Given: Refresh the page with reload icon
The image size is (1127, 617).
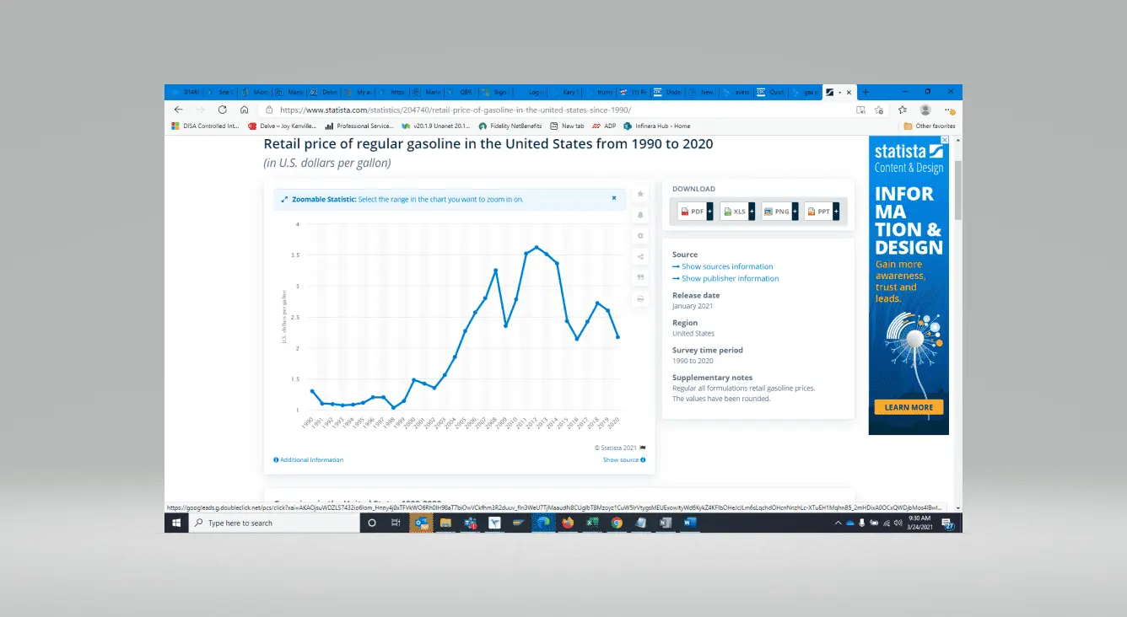Looking at the screenshot, I should tap(223, 110).
